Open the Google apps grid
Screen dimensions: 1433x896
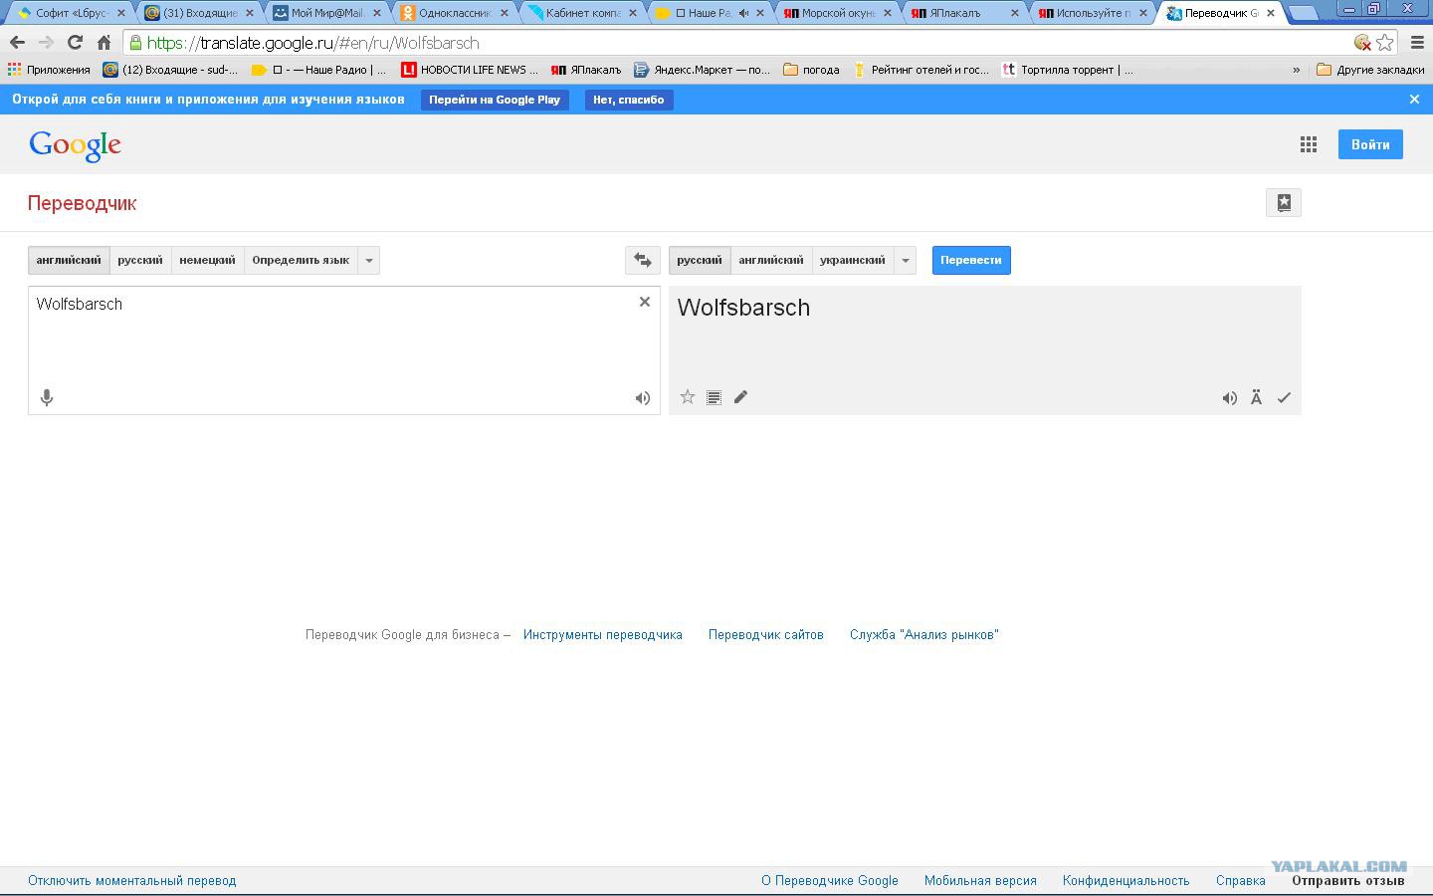point(1308,145)
